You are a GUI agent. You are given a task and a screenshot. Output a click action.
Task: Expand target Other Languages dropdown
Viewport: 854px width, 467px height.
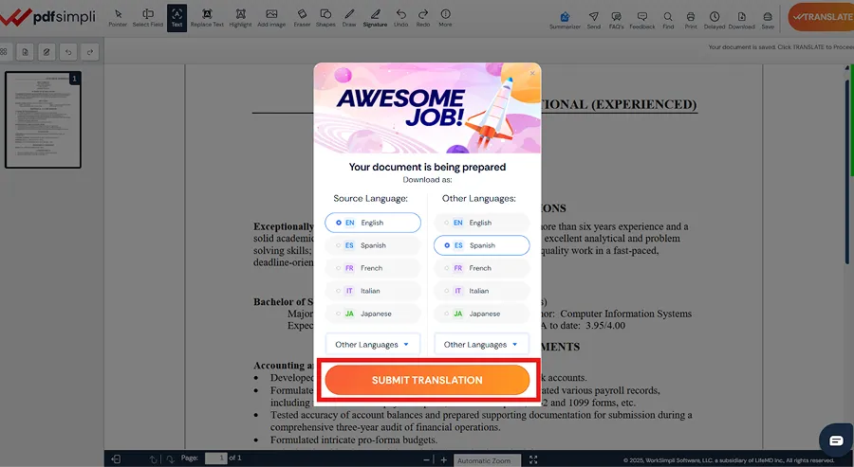coord(481,345)
